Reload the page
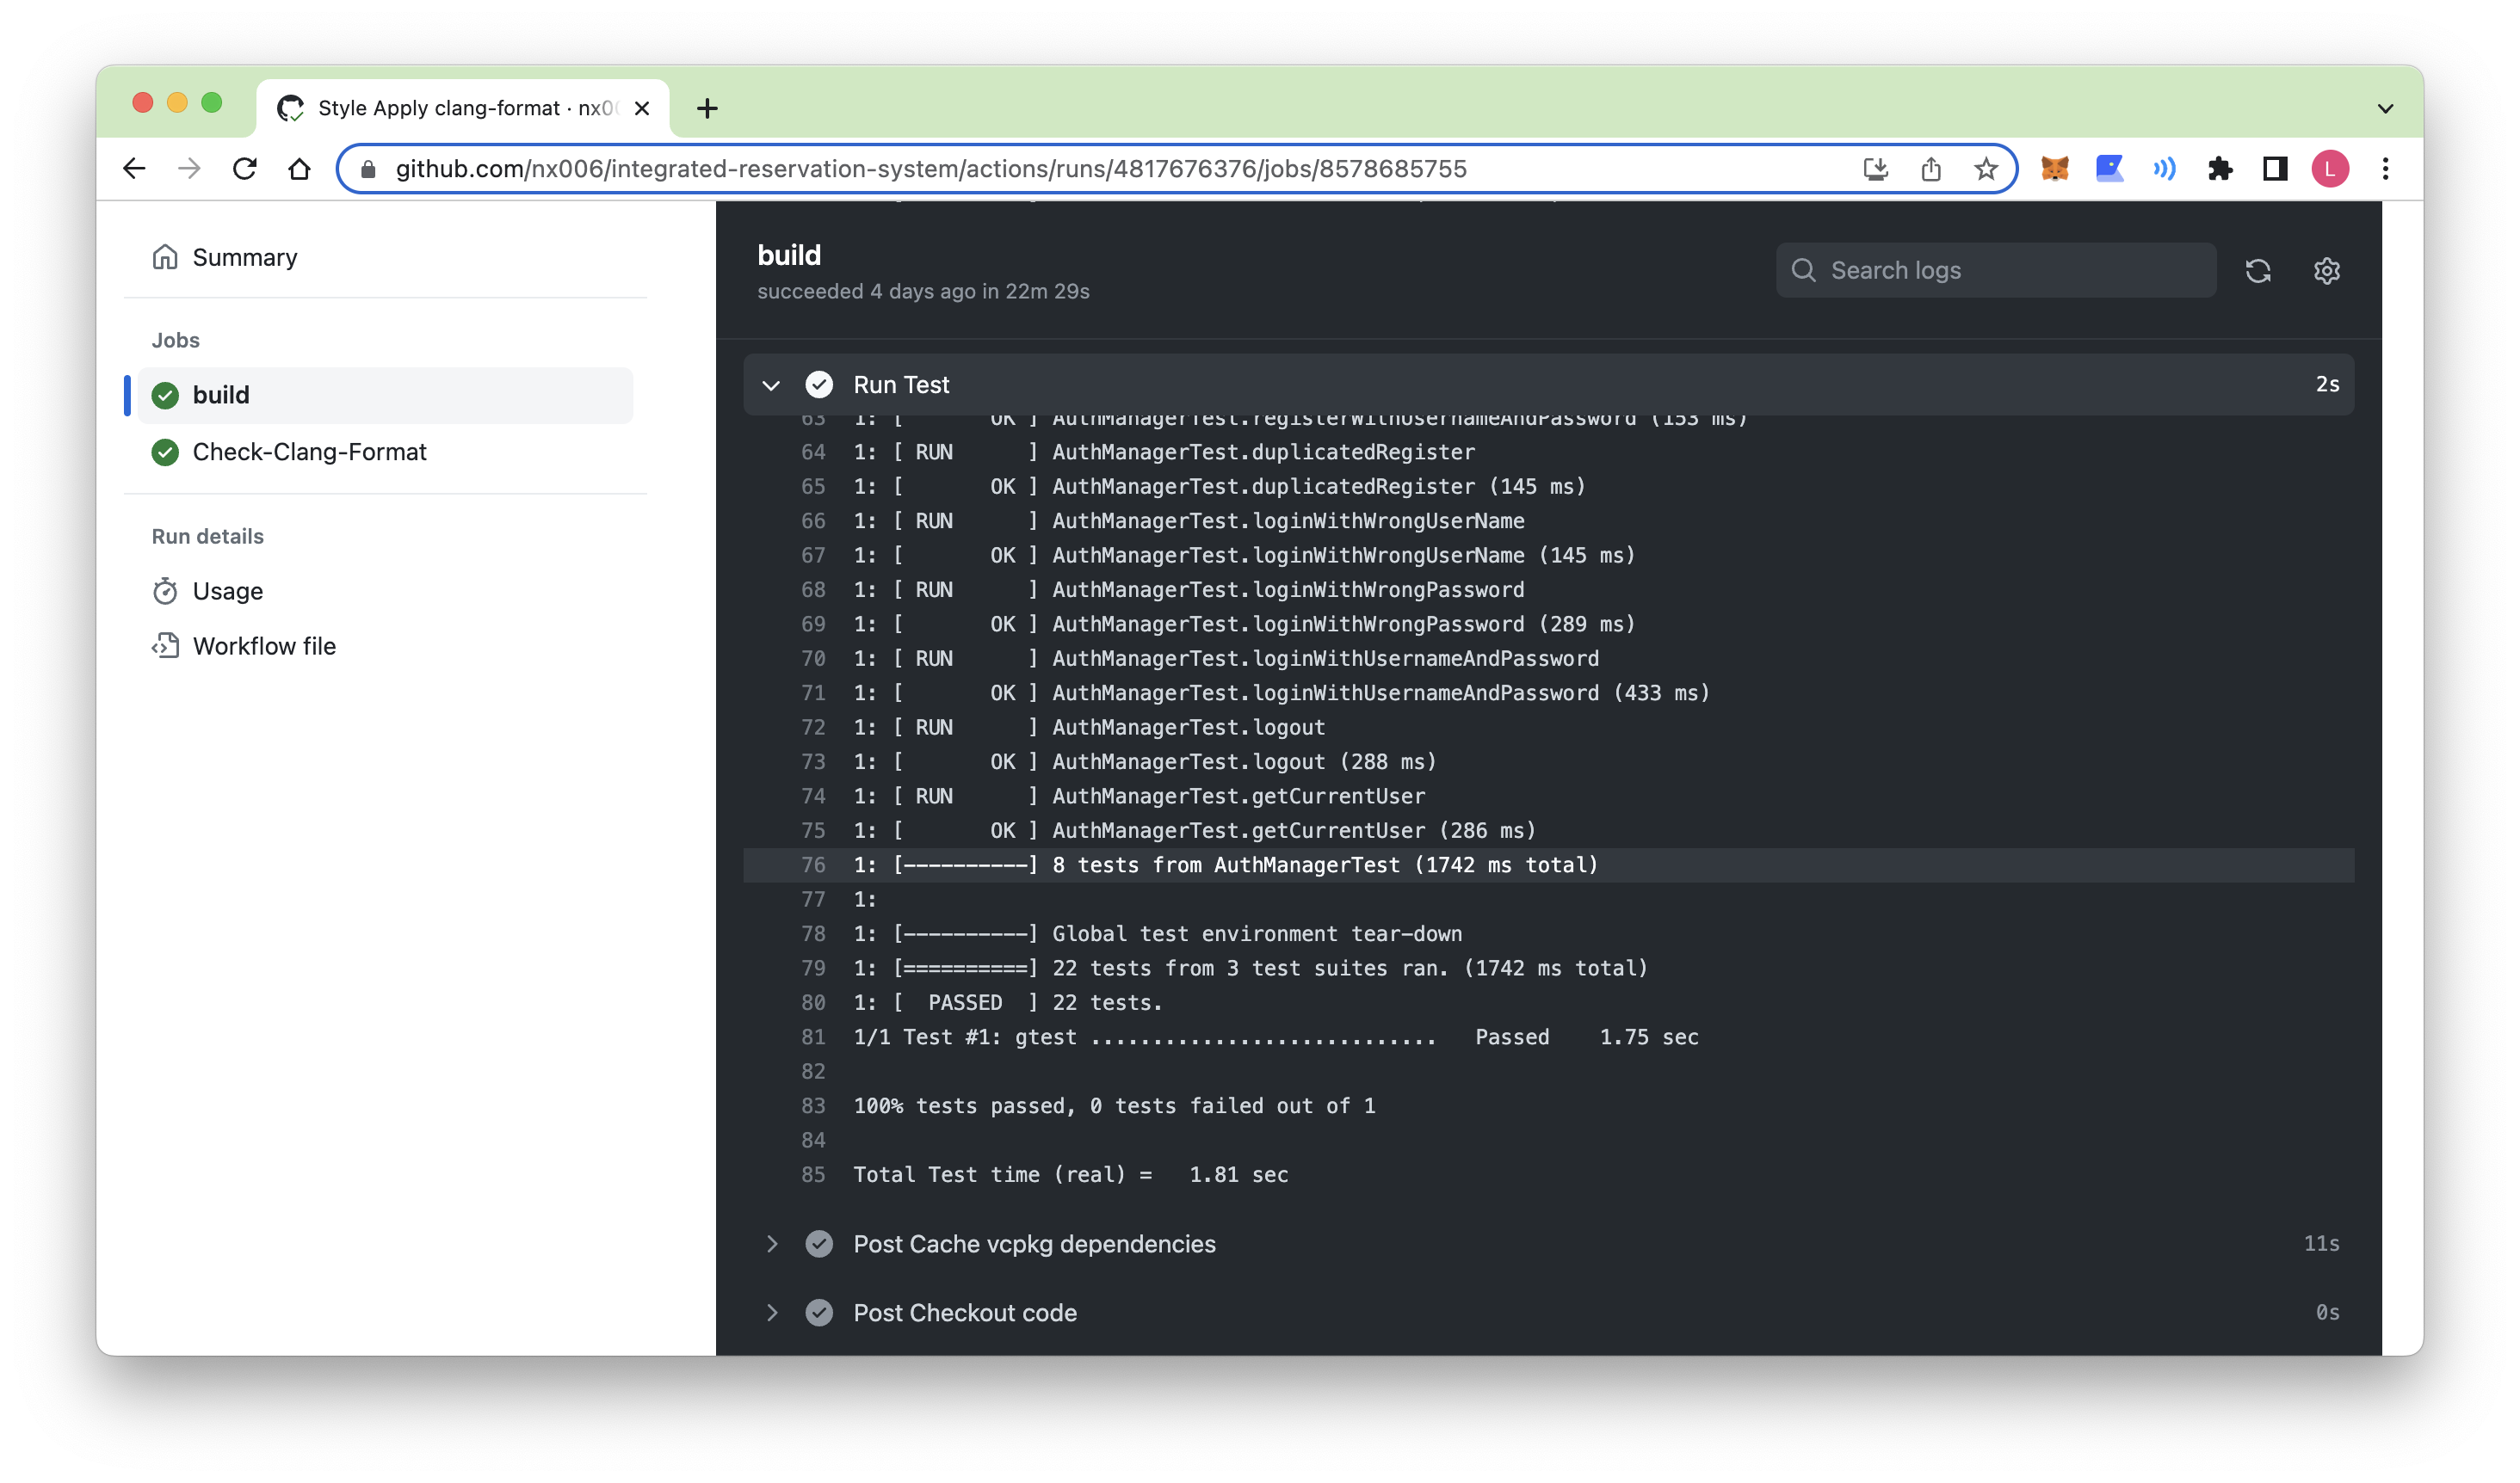Image resolution: width=2520 pixels, height=1483 pixels. (x=245, y=169)
